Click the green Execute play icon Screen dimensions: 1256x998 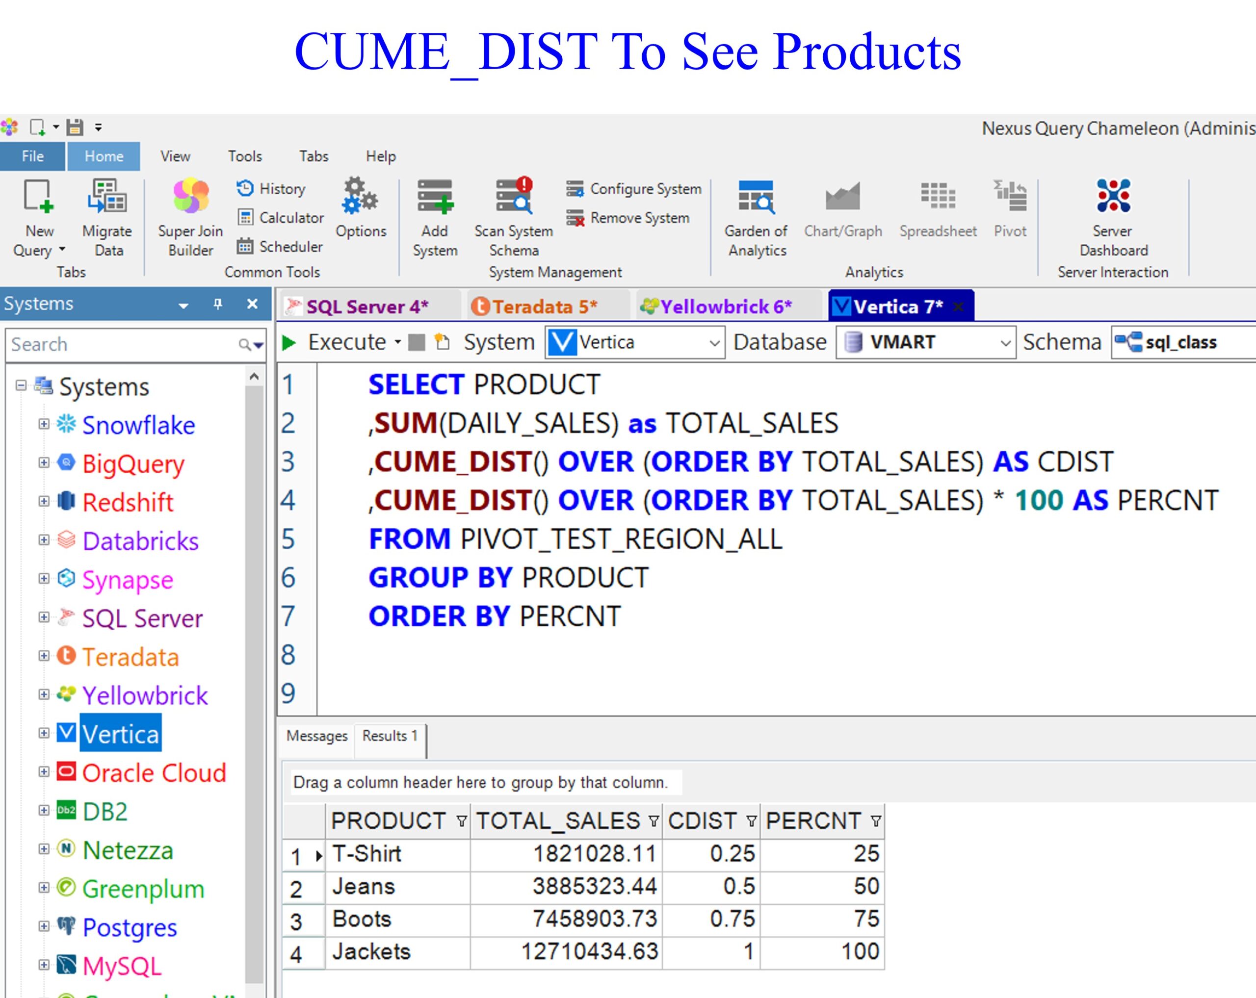(x=288, y=342)
